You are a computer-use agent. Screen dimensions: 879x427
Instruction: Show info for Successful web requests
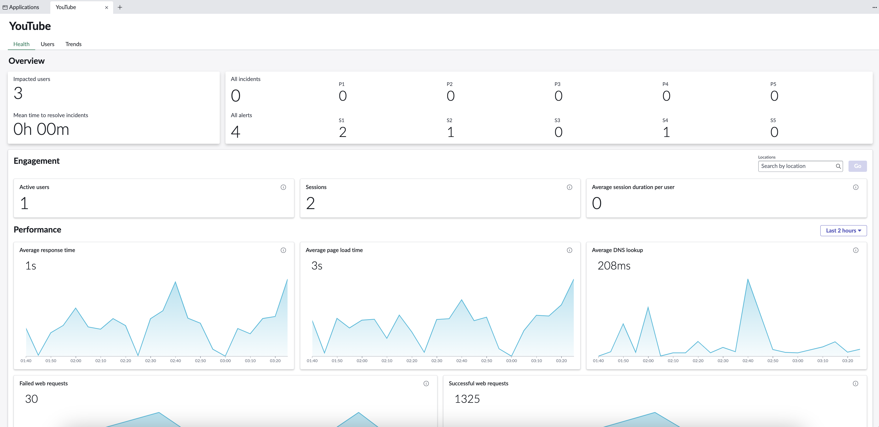pos(856,383)
